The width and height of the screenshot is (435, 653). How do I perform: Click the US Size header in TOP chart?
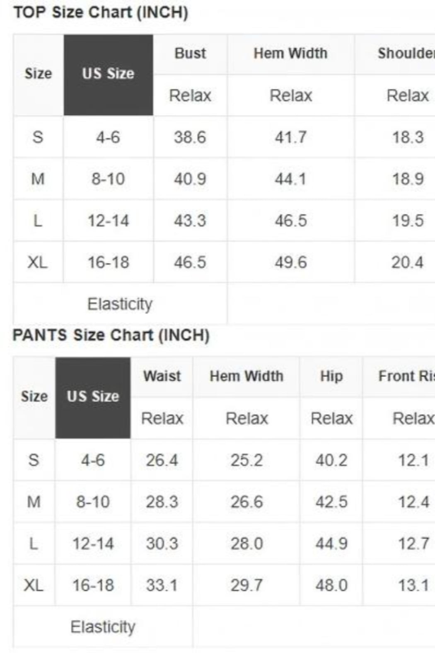tap(108, 75)
